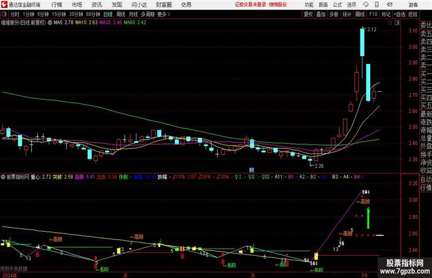Switch to the 15分钟 period tab
Screen dimensions: 432x278
pos(59,14)
